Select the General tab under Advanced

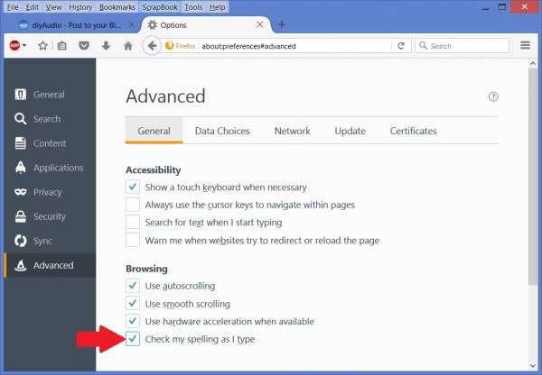154,131
